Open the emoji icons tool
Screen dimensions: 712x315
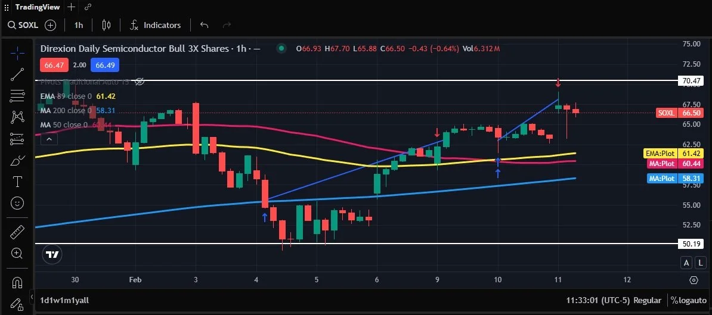(17, 203)
